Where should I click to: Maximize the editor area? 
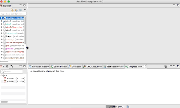178,5
